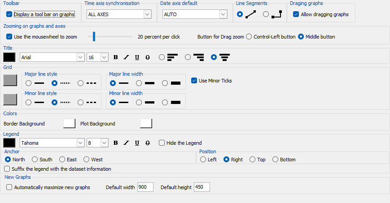Open Title font Arial dropdown
Image resolution: width=390 pixels, height=203 pixels.
click(52, 57)
